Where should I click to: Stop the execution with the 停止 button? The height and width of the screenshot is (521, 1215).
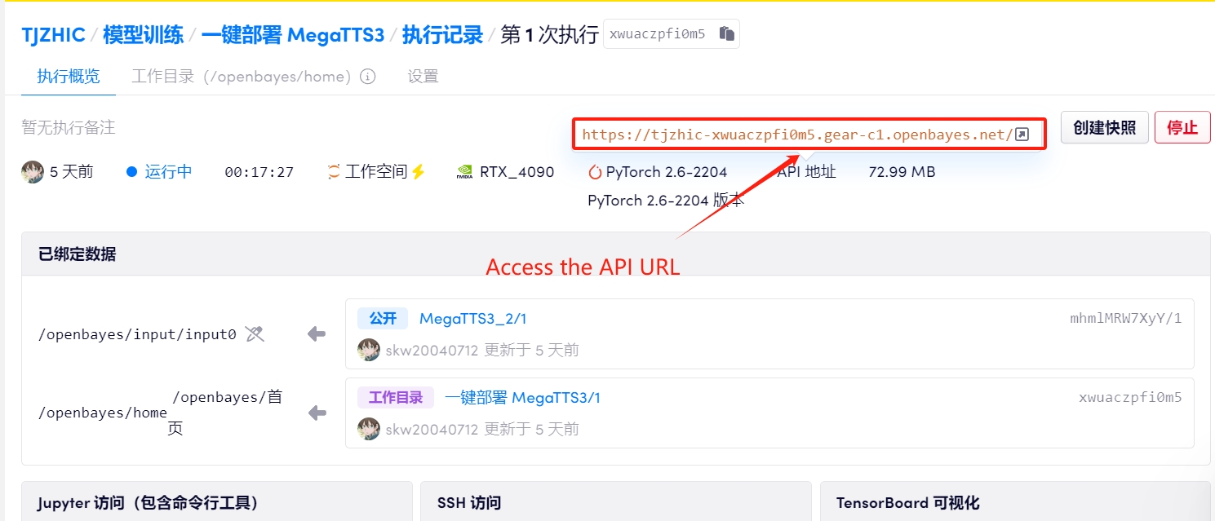click(1182, 127)
